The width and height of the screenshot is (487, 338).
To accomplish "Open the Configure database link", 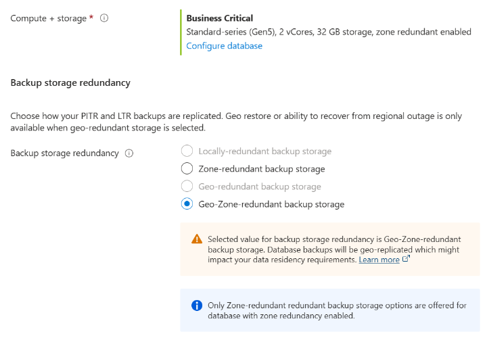I will (x=225, y=46).
